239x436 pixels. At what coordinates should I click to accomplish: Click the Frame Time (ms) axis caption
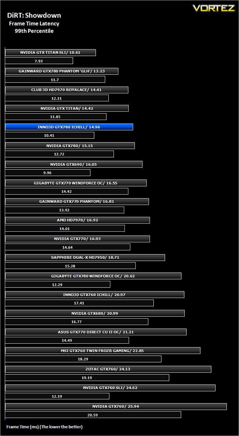pyautogui.click(x=45, y=427)
